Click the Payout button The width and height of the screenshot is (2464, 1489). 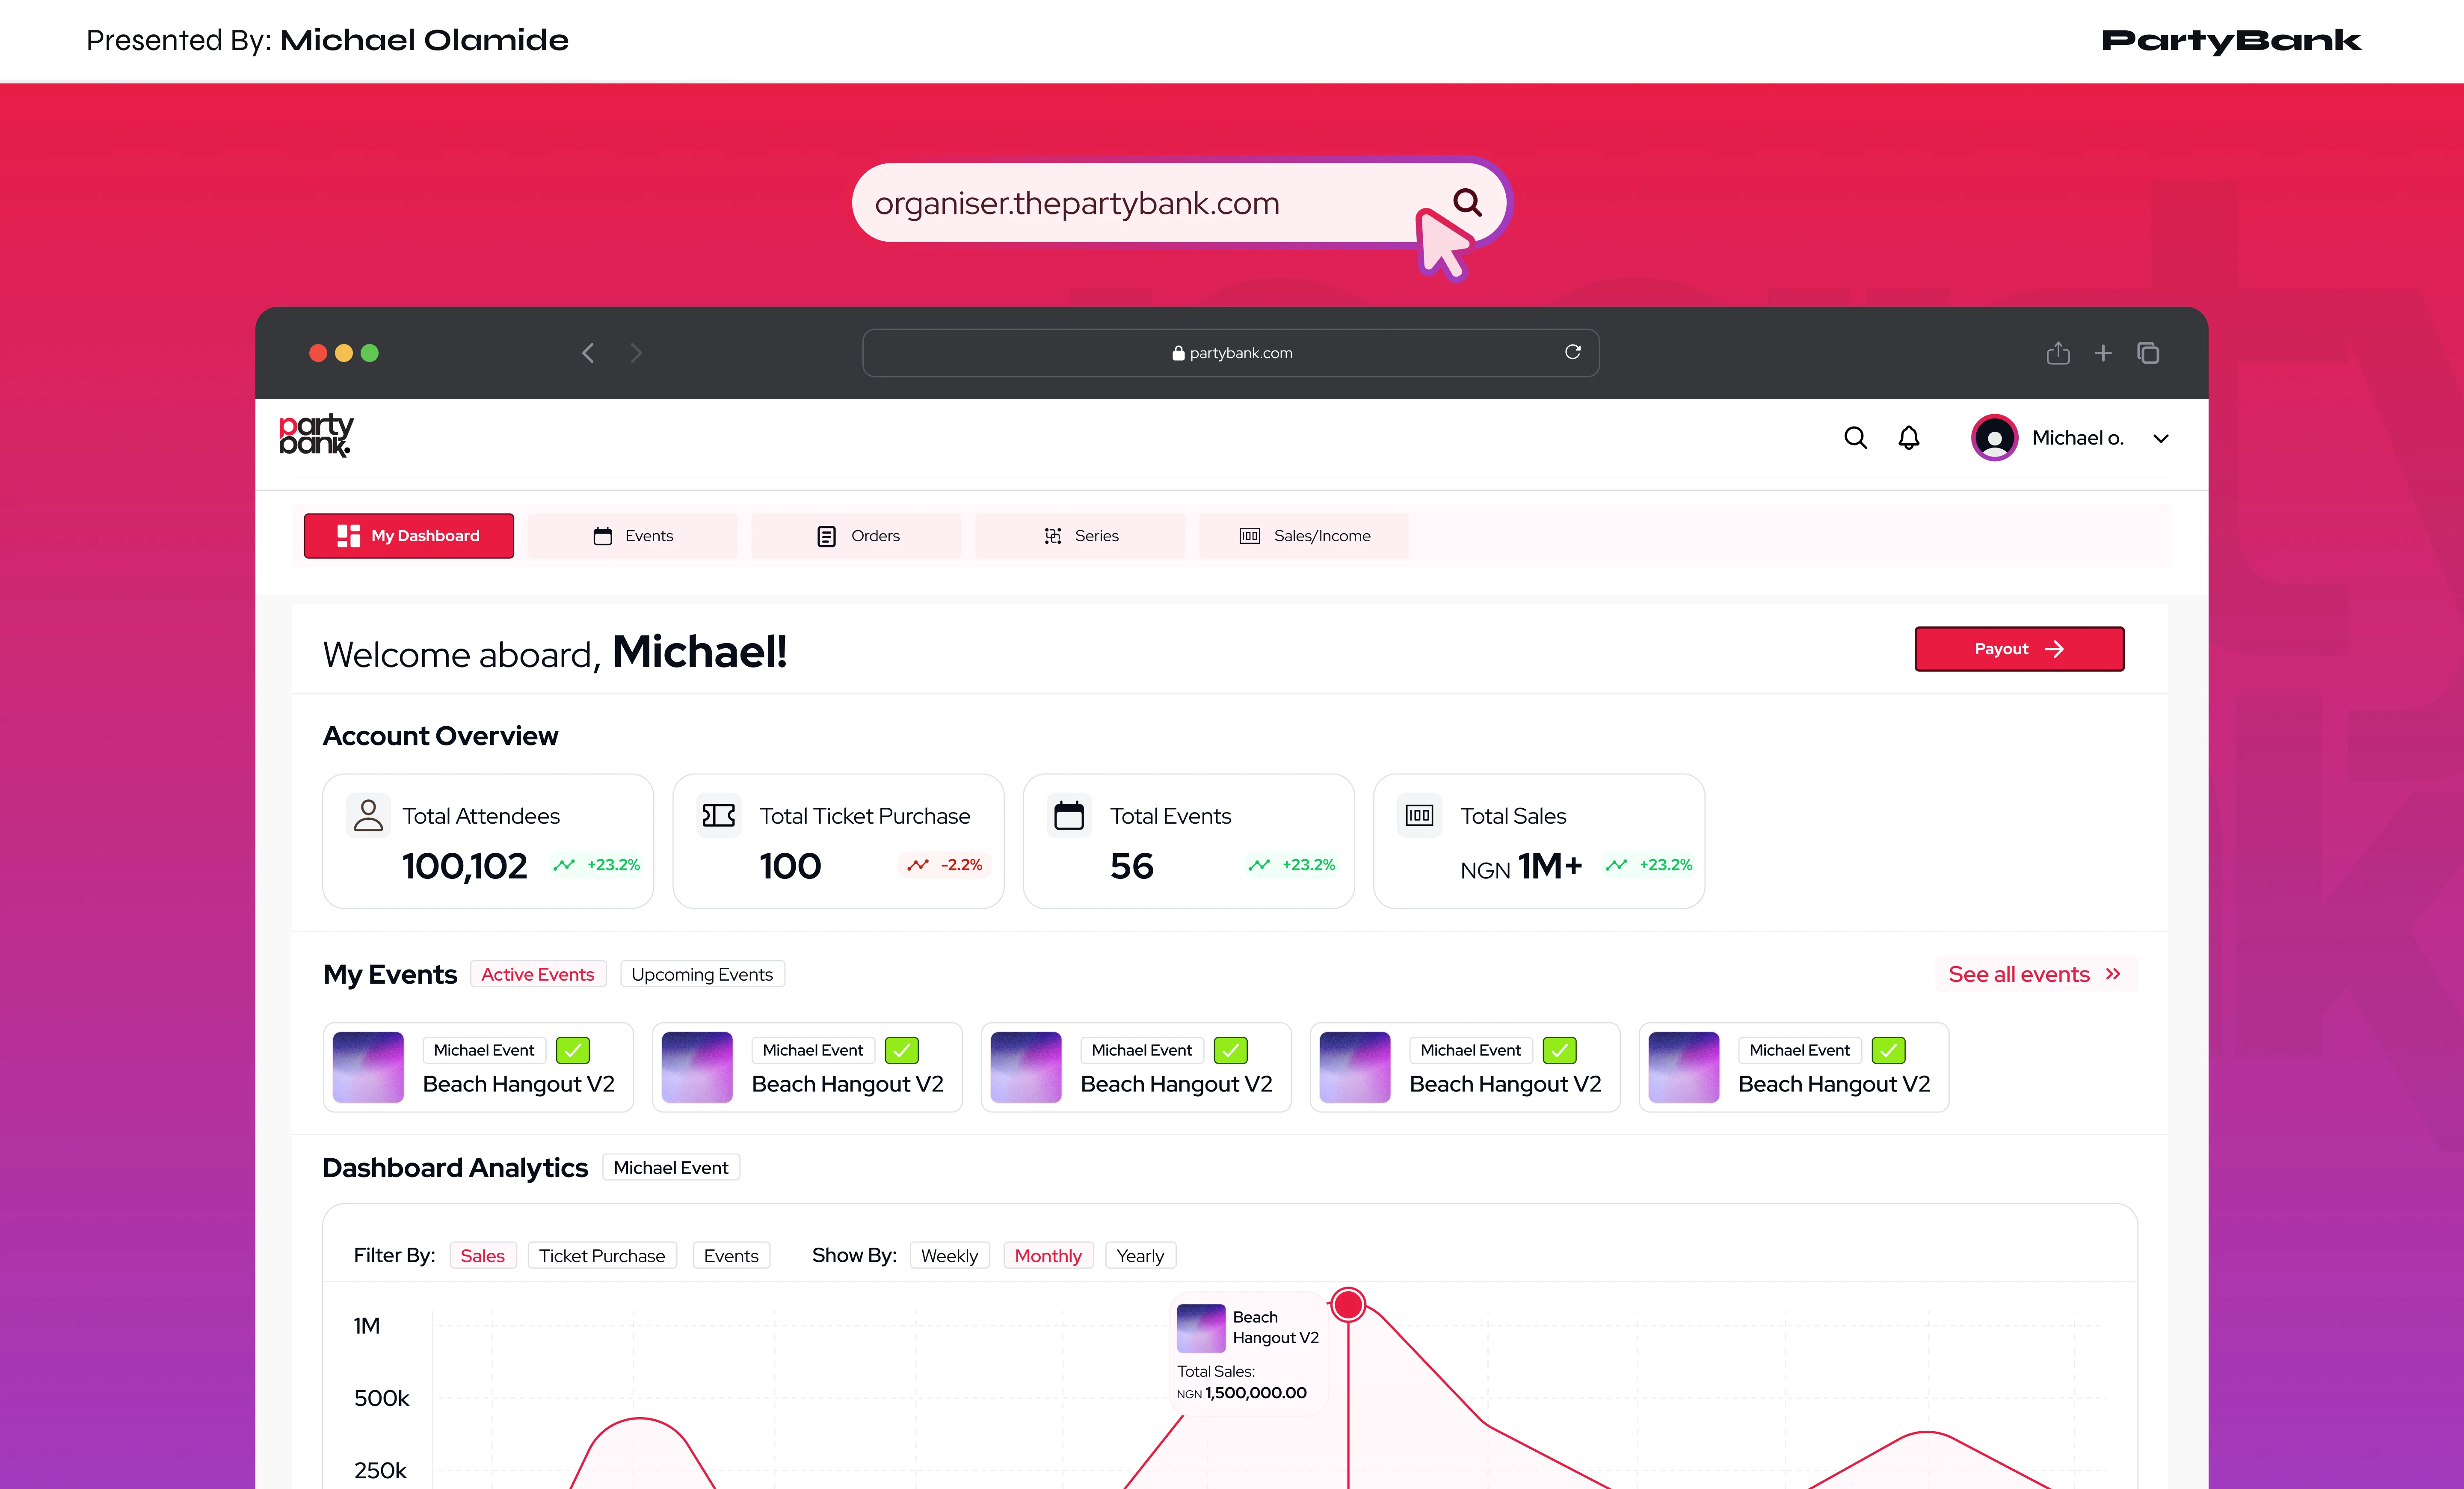(2019, 649)
